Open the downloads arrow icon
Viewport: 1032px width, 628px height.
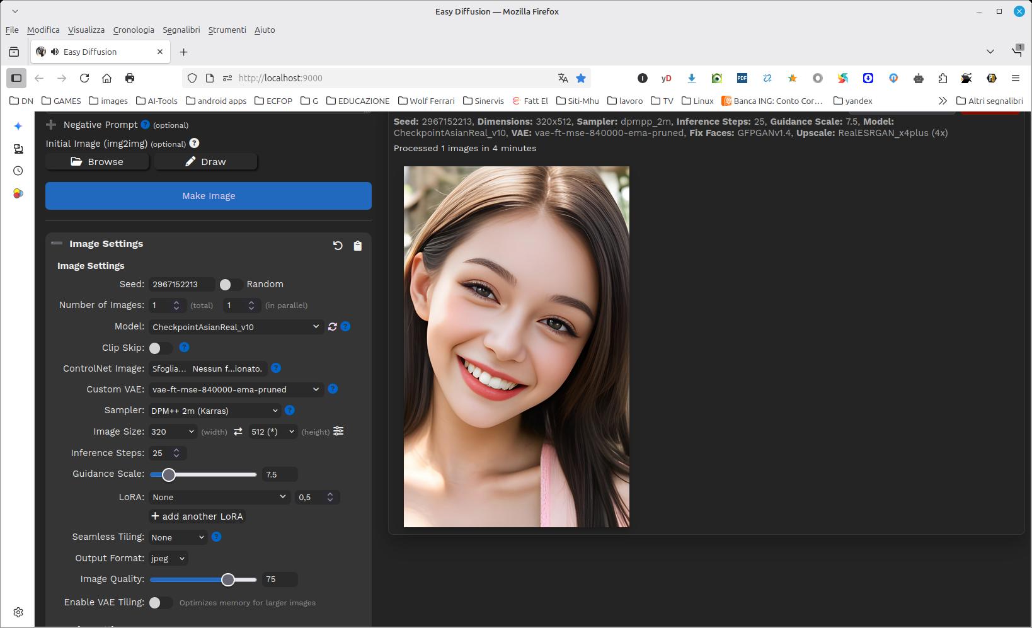tap(692, 78)
